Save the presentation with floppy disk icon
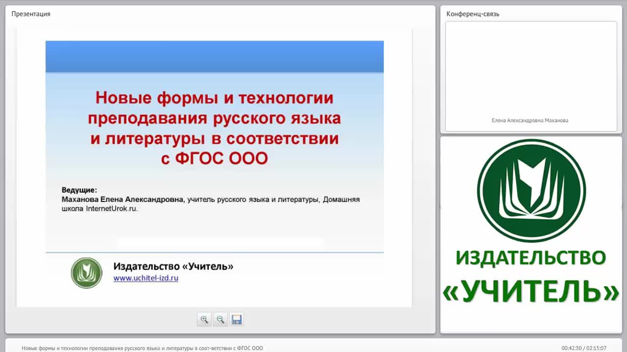This screenshot has height=352, width=627. [237, 320]
